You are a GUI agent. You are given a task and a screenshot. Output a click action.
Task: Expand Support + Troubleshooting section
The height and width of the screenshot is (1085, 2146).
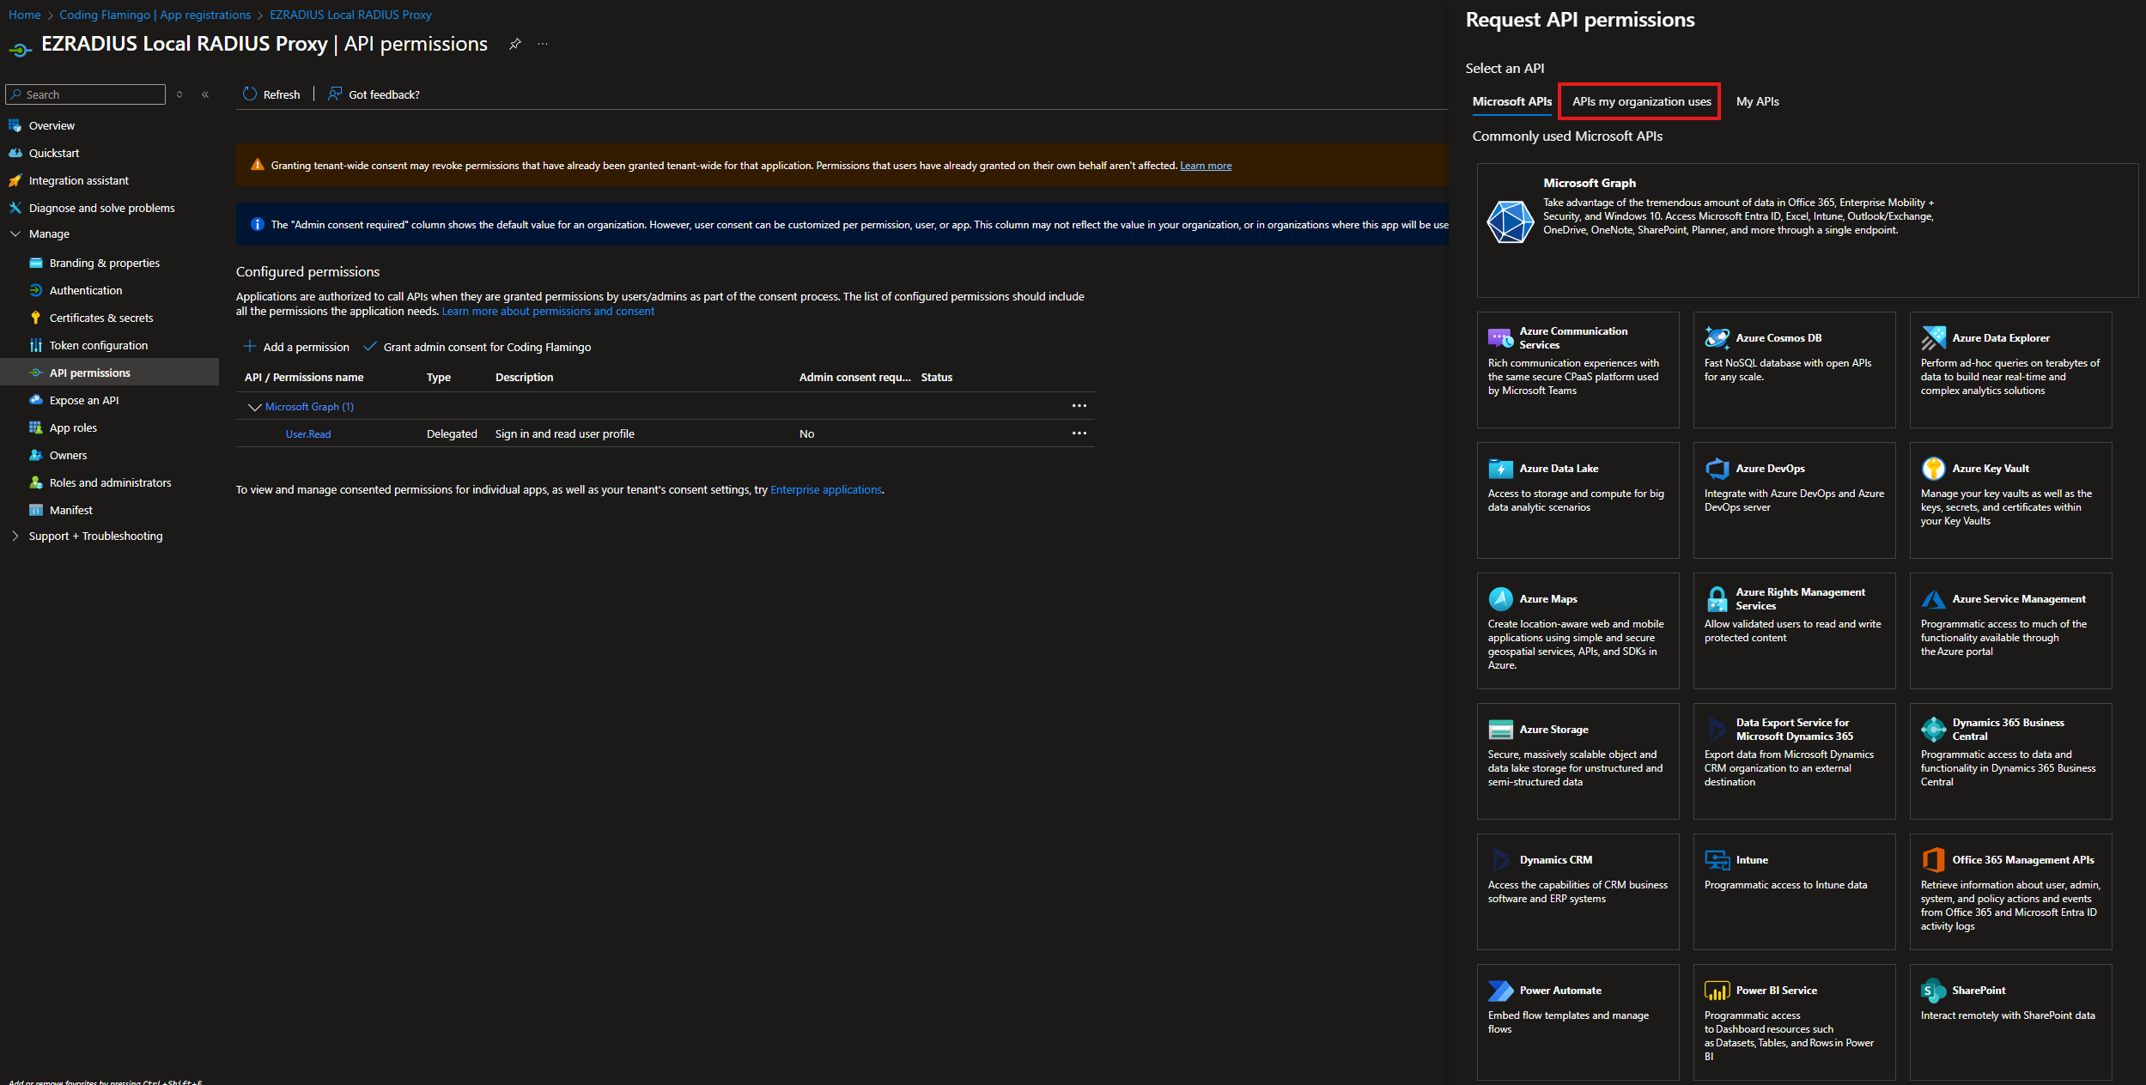[15, 536]
